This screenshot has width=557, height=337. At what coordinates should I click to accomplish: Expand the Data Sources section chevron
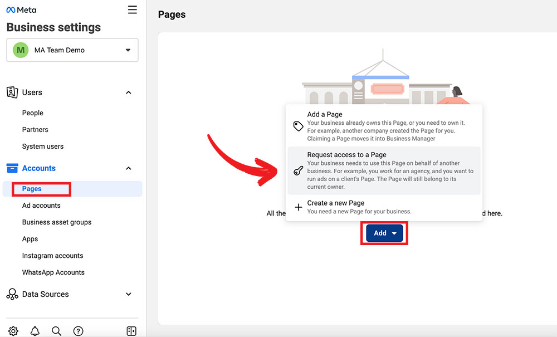pos(129,294)
